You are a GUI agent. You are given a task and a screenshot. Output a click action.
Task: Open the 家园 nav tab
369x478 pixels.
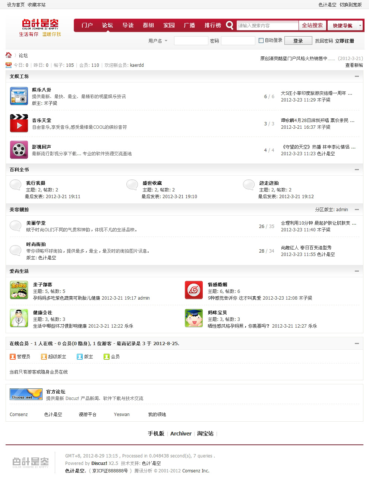[x=169, y=25]
